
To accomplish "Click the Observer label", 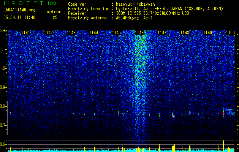I will 77,4.
